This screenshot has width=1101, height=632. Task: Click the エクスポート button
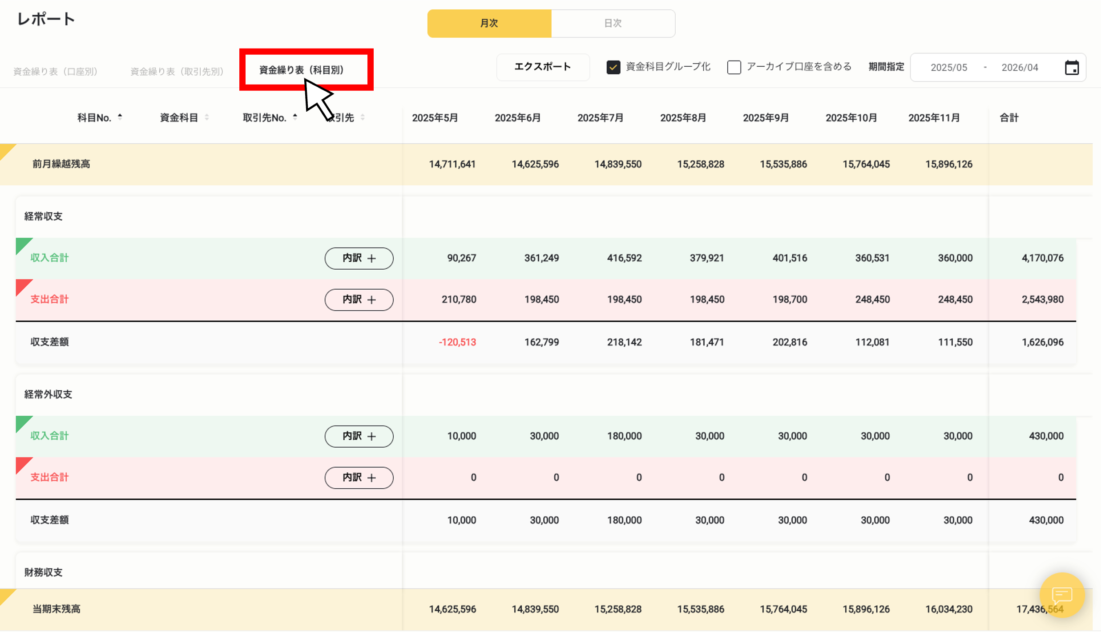[542, 67]
